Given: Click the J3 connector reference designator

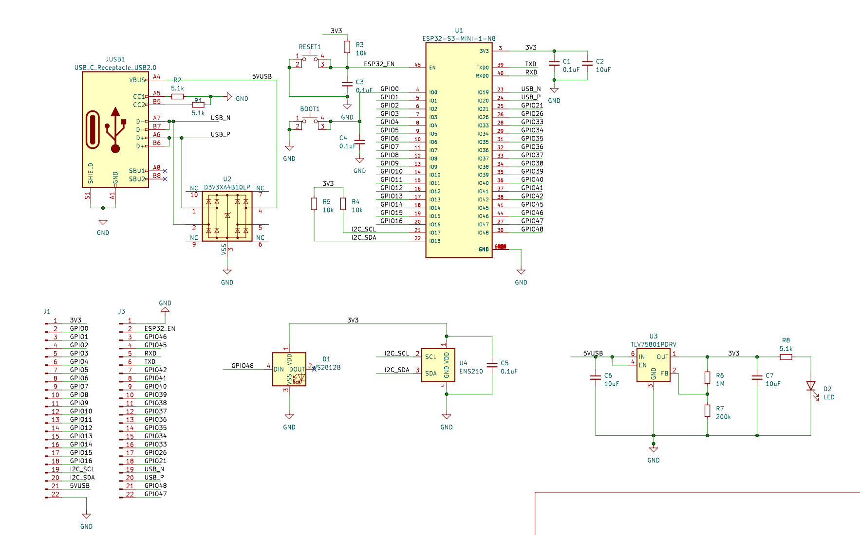Looking at the screenshot, I should (x=122, y=311).
